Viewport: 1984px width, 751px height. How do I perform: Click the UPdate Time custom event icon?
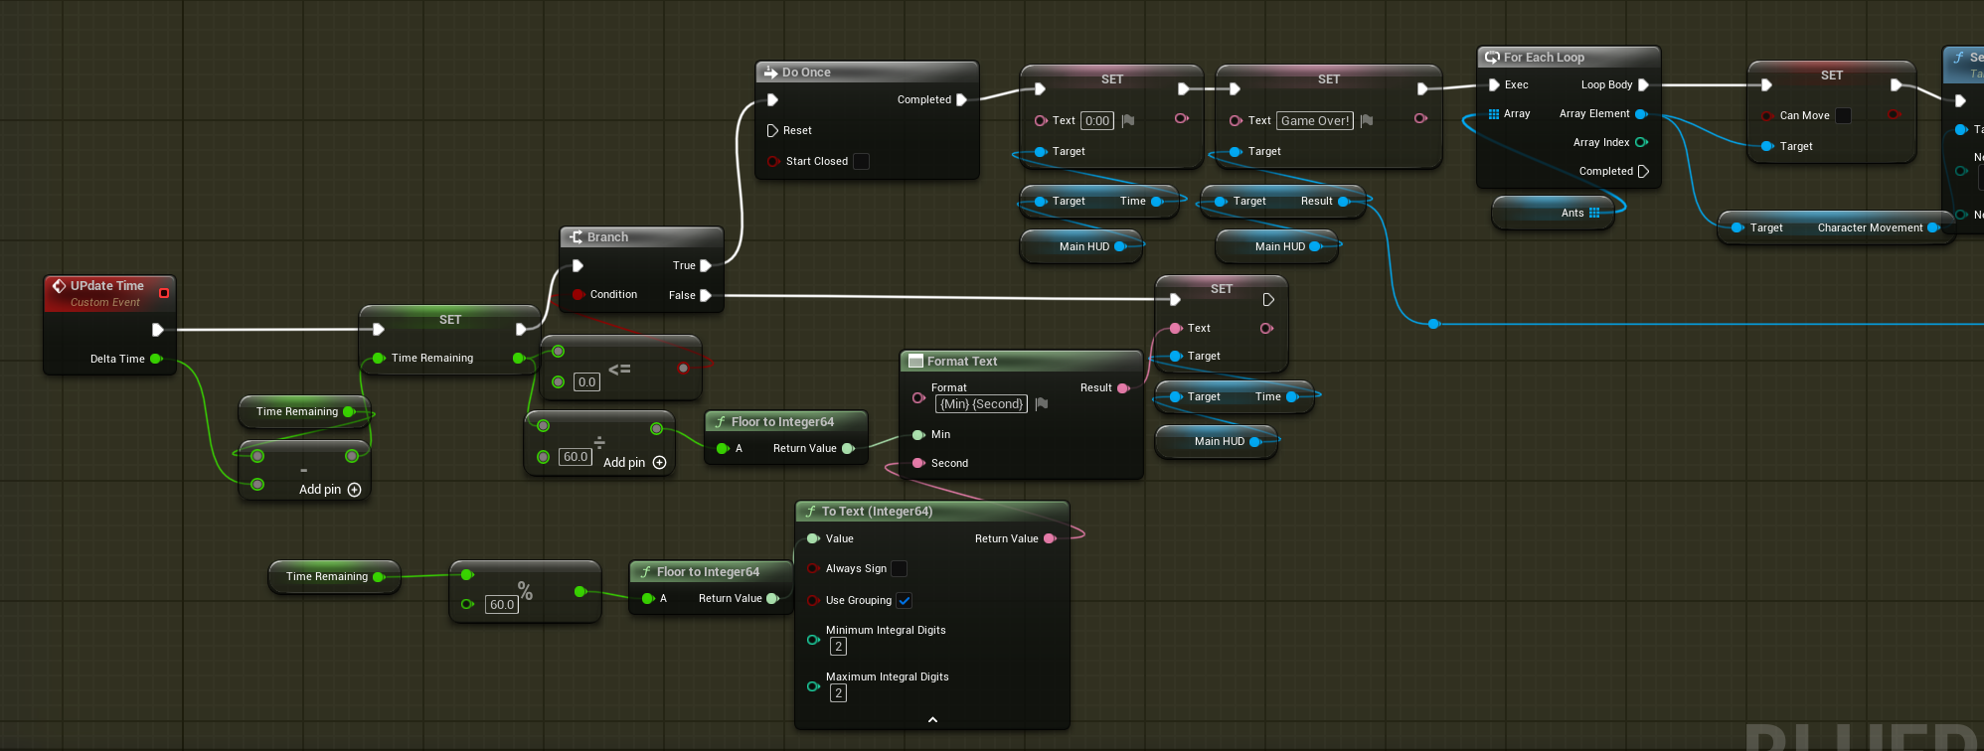pyautogui.click(x=59, y=286)
